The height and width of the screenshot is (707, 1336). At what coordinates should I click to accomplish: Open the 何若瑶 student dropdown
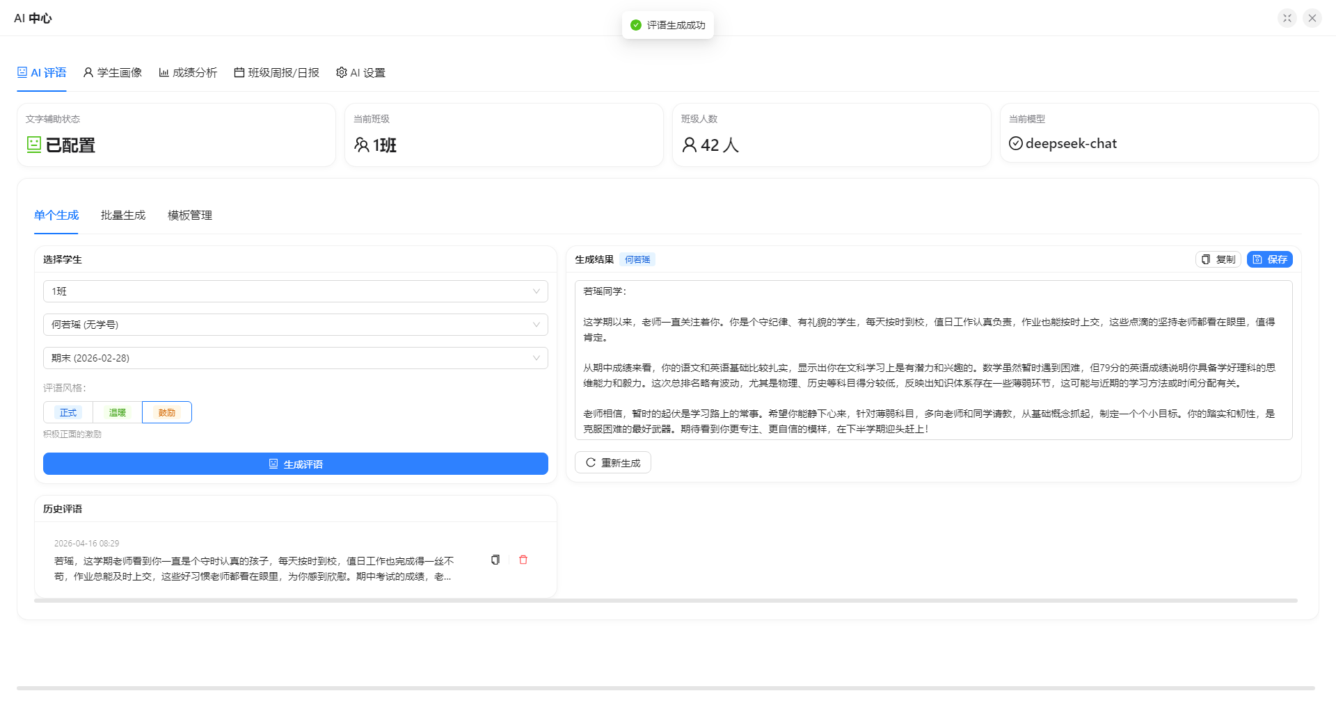click(x=296, y=325)
